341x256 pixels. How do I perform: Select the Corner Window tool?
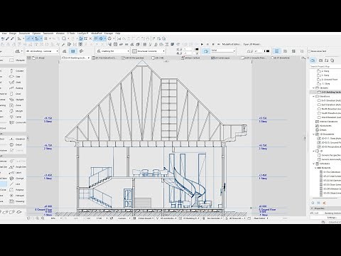click(17, 122)
